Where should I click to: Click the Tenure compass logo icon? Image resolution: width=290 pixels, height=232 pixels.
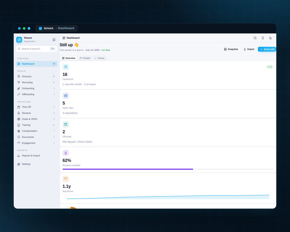[x=19, y=40]
